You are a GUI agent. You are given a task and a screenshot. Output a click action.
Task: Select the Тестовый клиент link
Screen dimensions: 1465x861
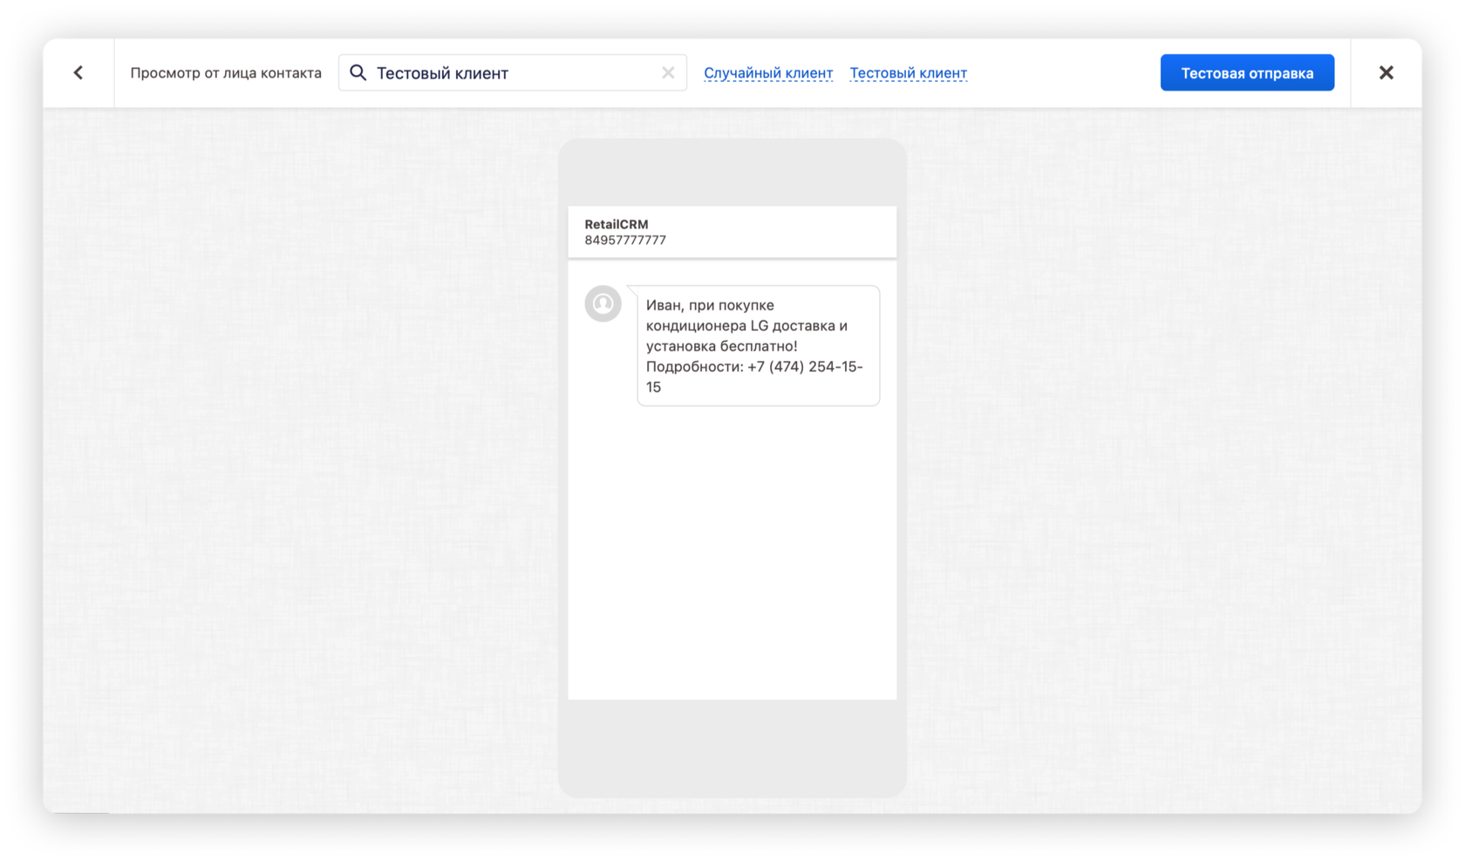[x=908, y=73]
